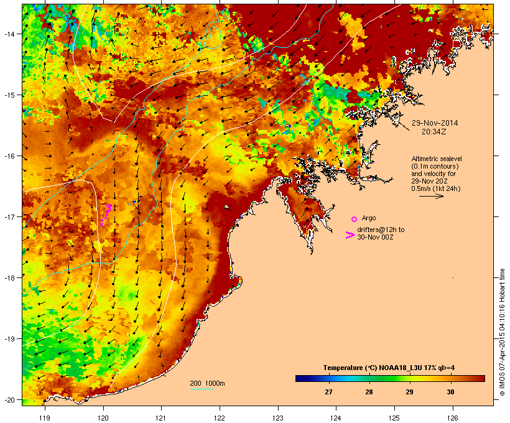
Task: Click the date label 29-Nov-2014
Action: click(435, 123)
